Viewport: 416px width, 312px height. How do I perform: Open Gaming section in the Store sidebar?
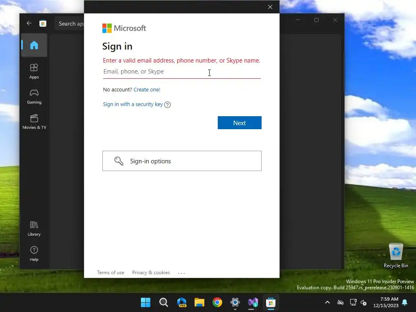pyautogui.click(x=34, y=97)
